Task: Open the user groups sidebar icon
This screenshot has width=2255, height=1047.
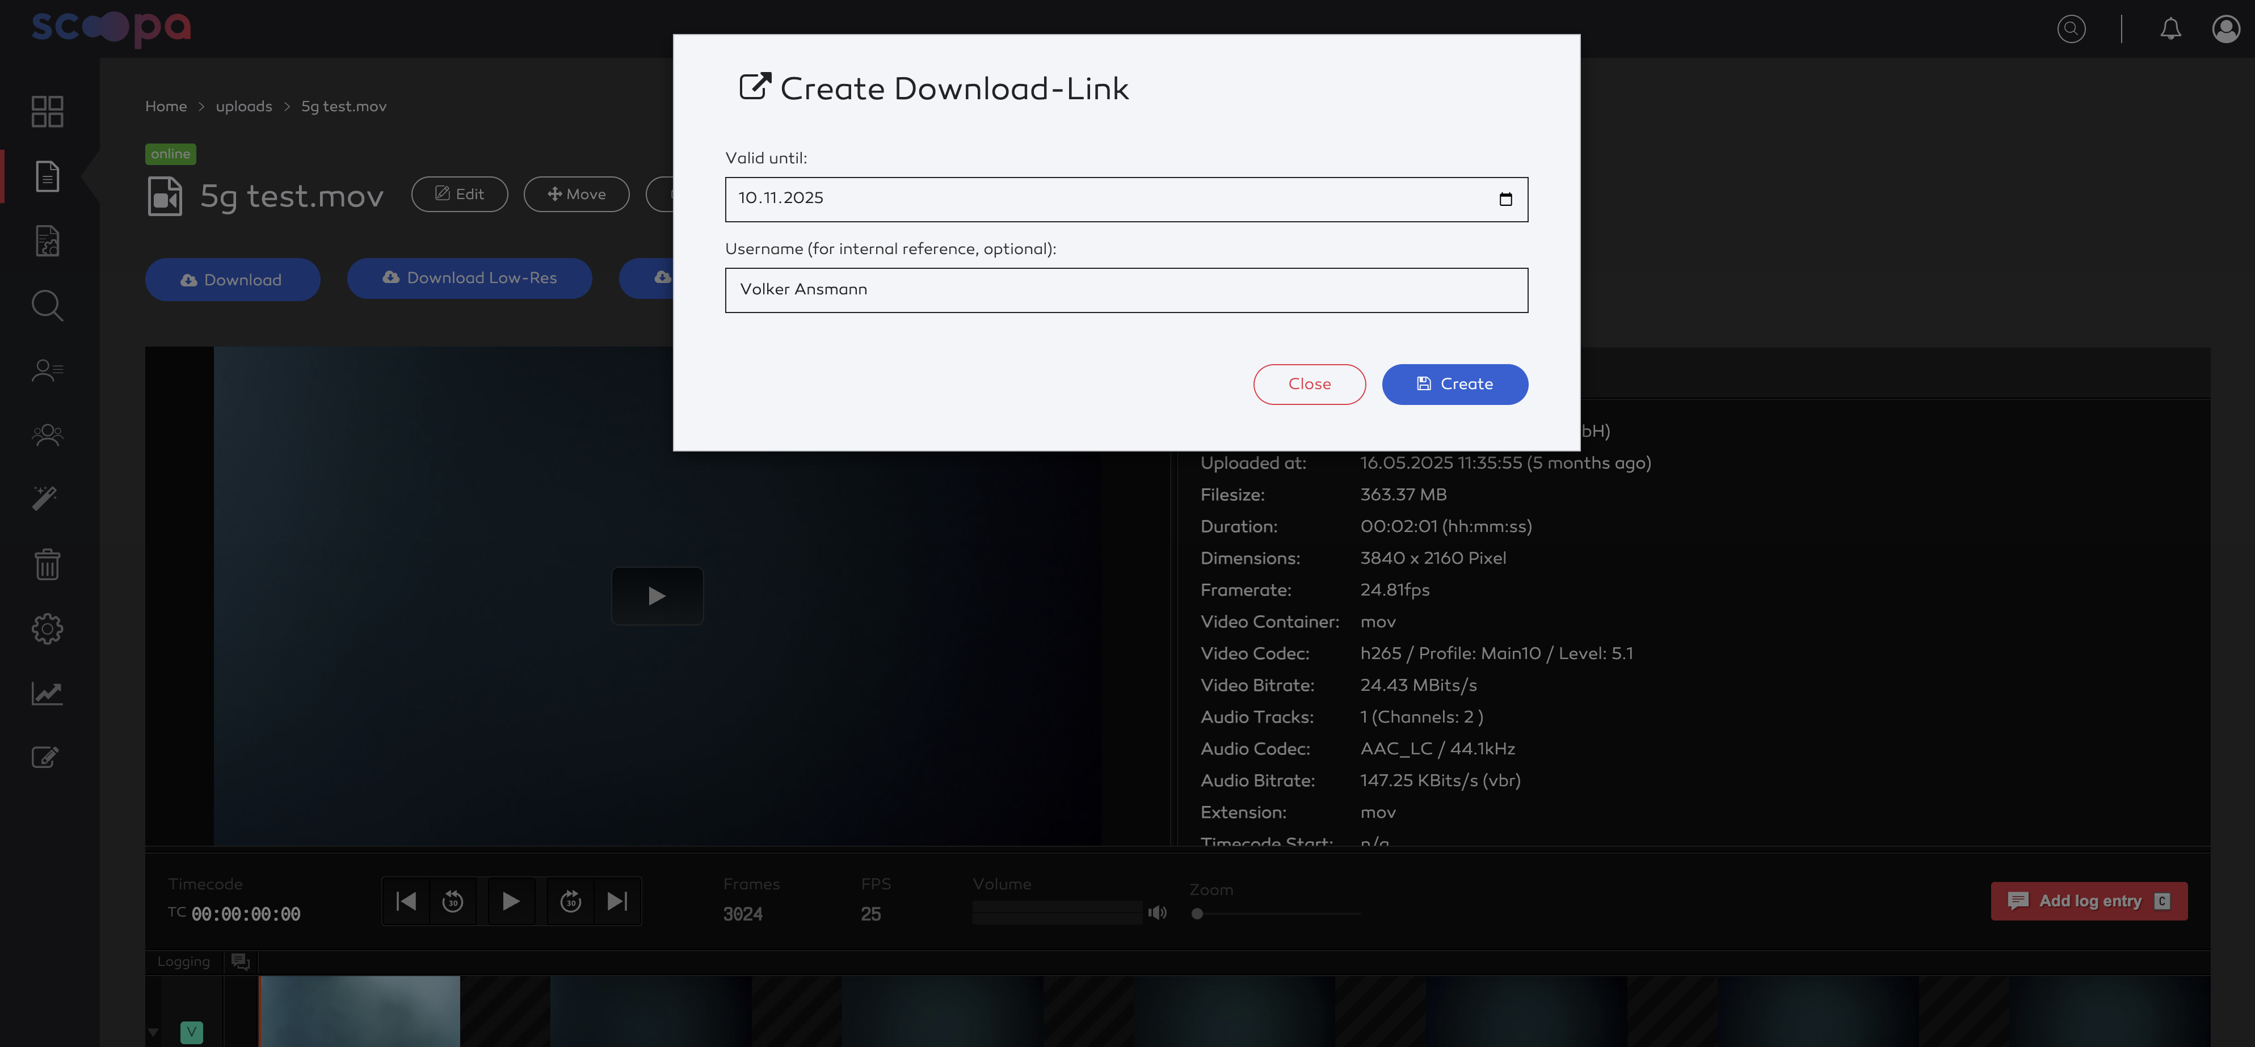Action: pyautogui.click(x=47, y=434)
